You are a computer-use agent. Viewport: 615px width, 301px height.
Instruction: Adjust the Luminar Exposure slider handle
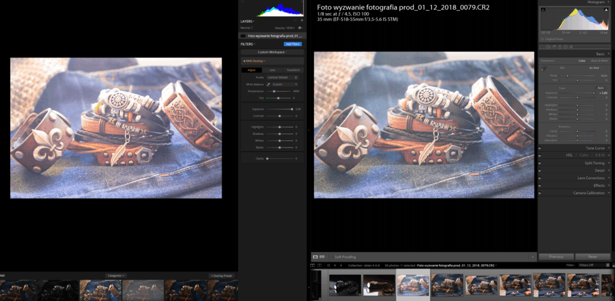[x=292, y=109]
